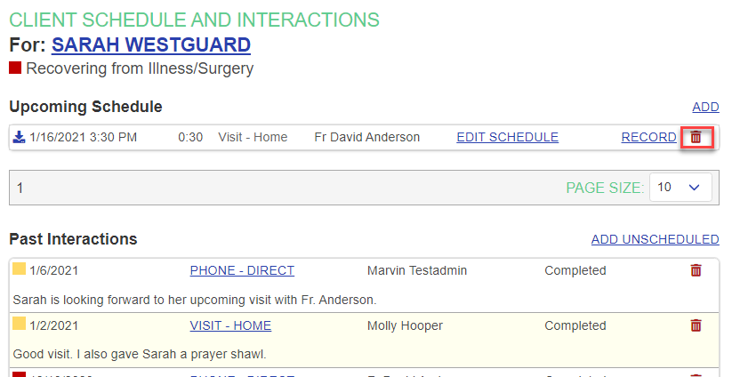Record the 1/16/2021 home visit
Screen dimensions: 732x377
648,137
